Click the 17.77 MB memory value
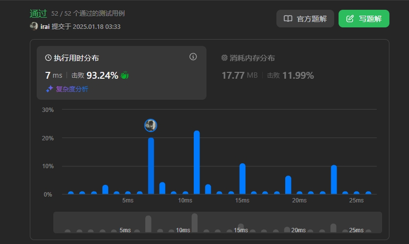The width and height of the screenshot is (409, 244). pos(239,76)
